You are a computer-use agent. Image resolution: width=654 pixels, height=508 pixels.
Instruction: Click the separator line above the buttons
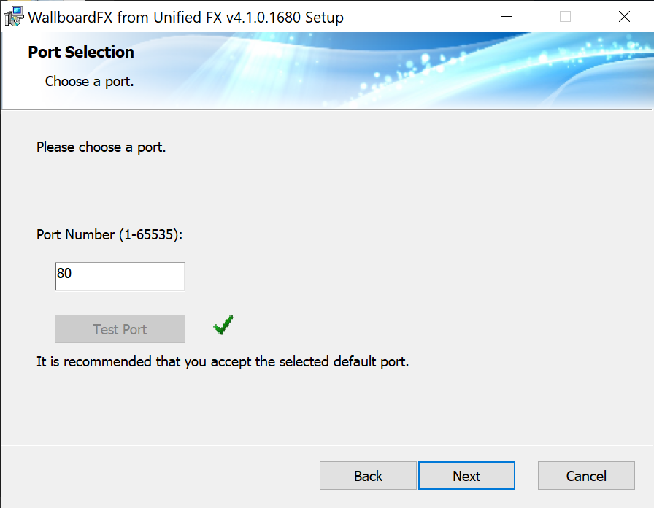click(326, 445)
